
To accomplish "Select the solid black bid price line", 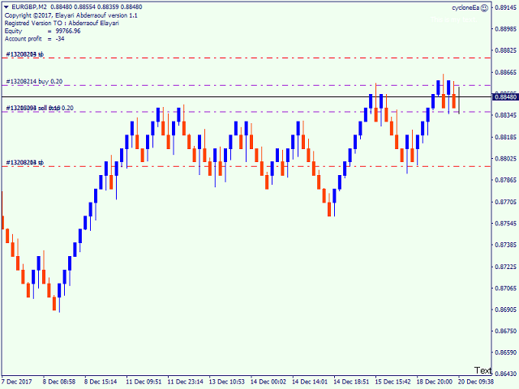I will point(247,97).
